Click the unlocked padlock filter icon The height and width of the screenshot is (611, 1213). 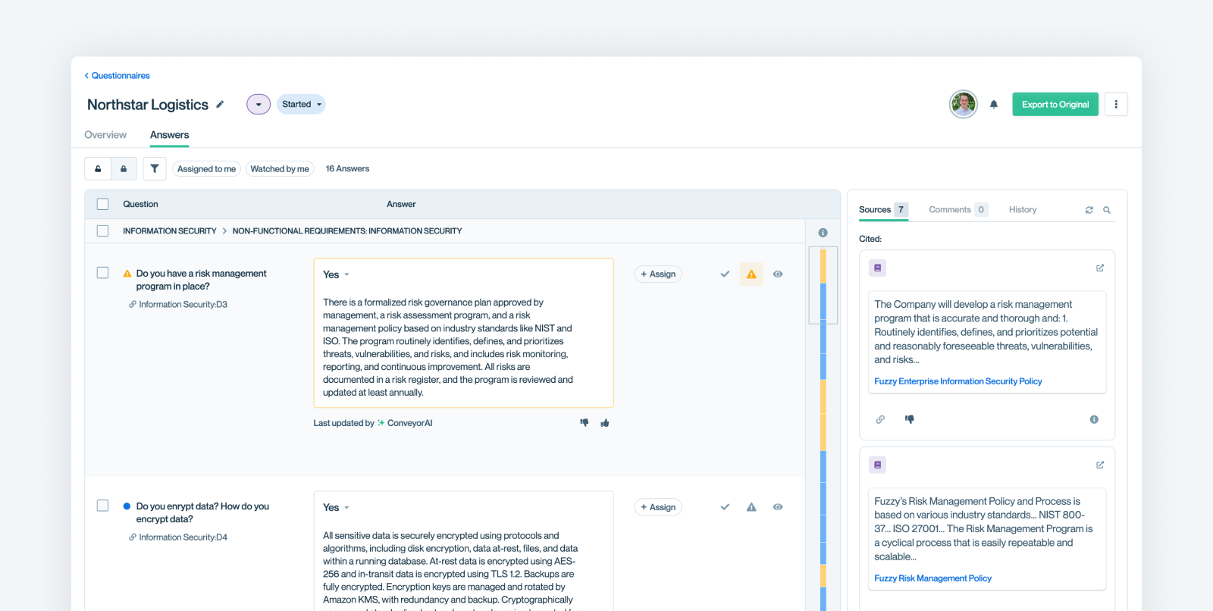tap(98, 169)
